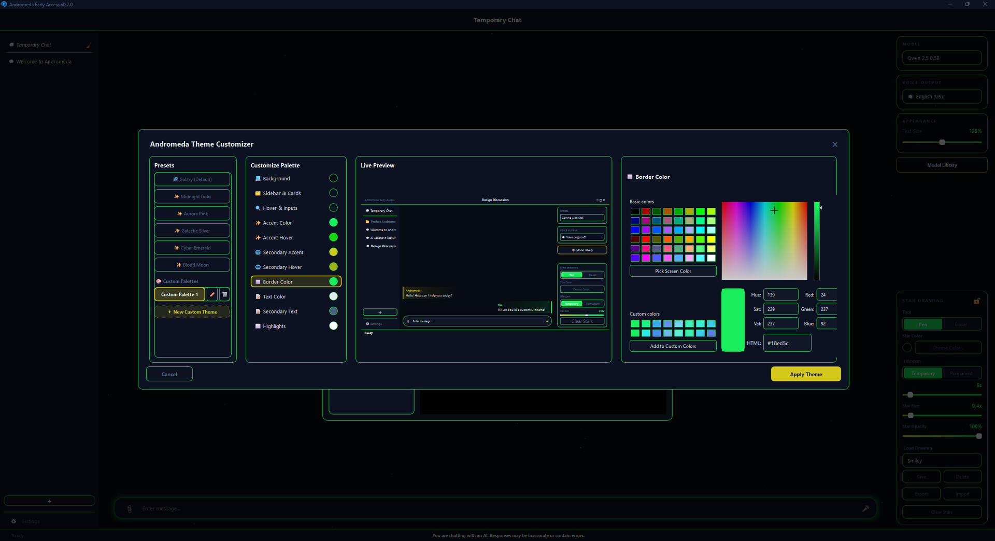Apply the Galaxy (Default) preset
The image size is (995, 541).
(x=192, y=179)
